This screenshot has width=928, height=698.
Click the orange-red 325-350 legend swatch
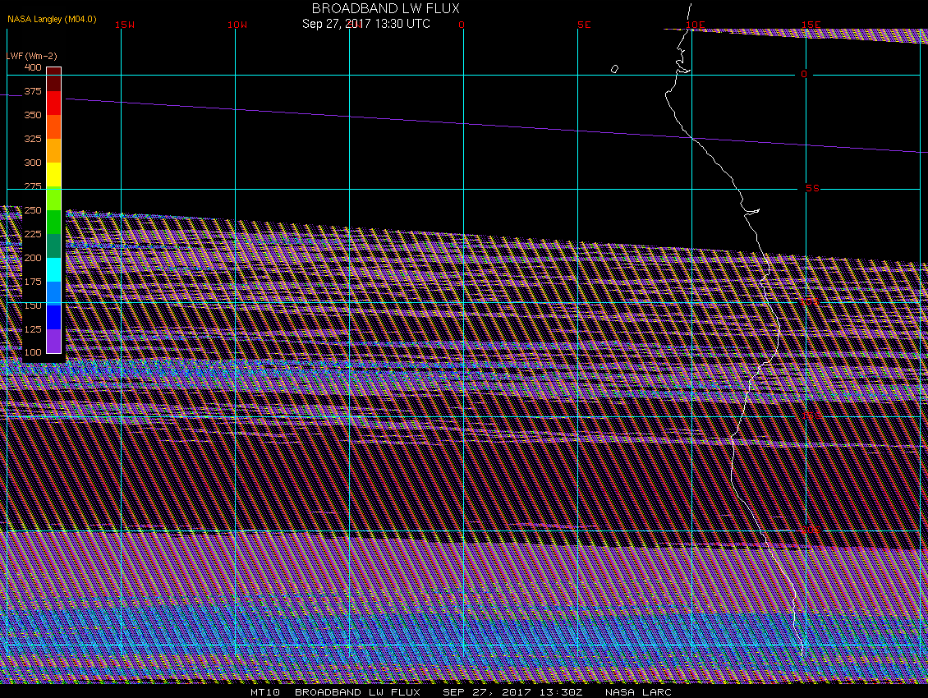(54, 126)
